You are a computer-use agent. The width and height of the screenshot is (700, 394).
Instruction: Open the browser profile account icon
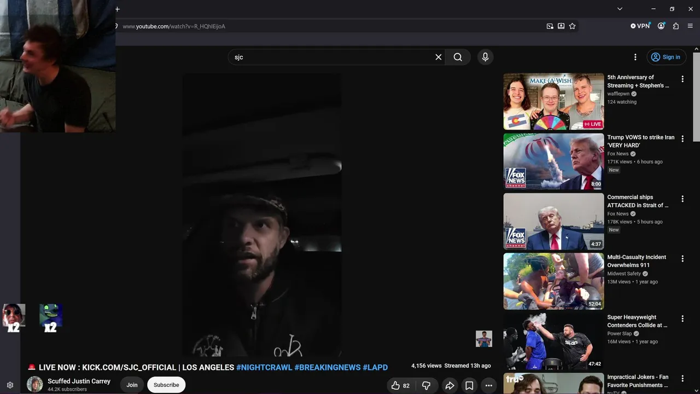[661, 26]
